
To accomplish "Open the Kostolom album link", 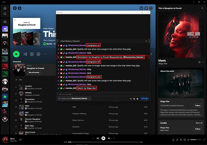I will [76, 127].
